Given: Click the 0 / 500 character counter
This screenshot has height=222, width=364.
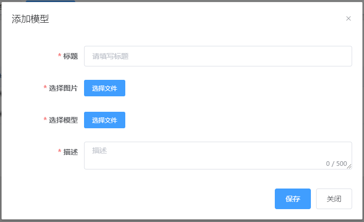Looking at the screenshot, I should click(336, 164).
